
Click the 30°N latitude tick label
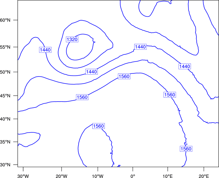(5, 165)
